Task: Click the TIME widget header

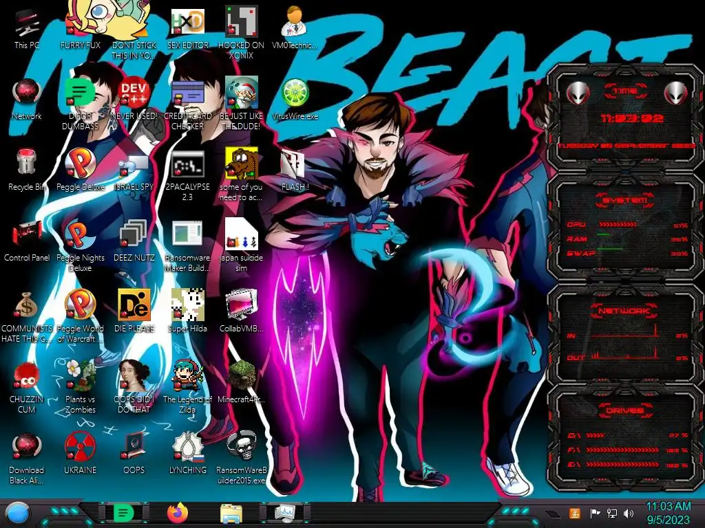Action: point(624,91)
